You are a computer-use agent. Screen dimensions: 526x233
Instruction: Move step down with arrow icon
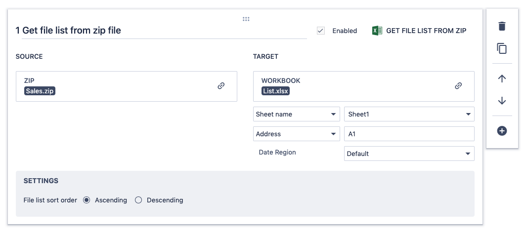pos(502,101)
